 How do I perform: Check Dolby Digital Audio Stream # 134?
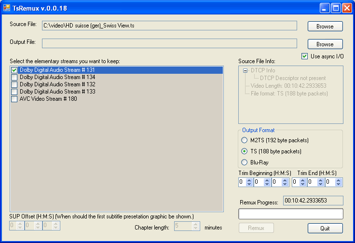click(14, 77)
